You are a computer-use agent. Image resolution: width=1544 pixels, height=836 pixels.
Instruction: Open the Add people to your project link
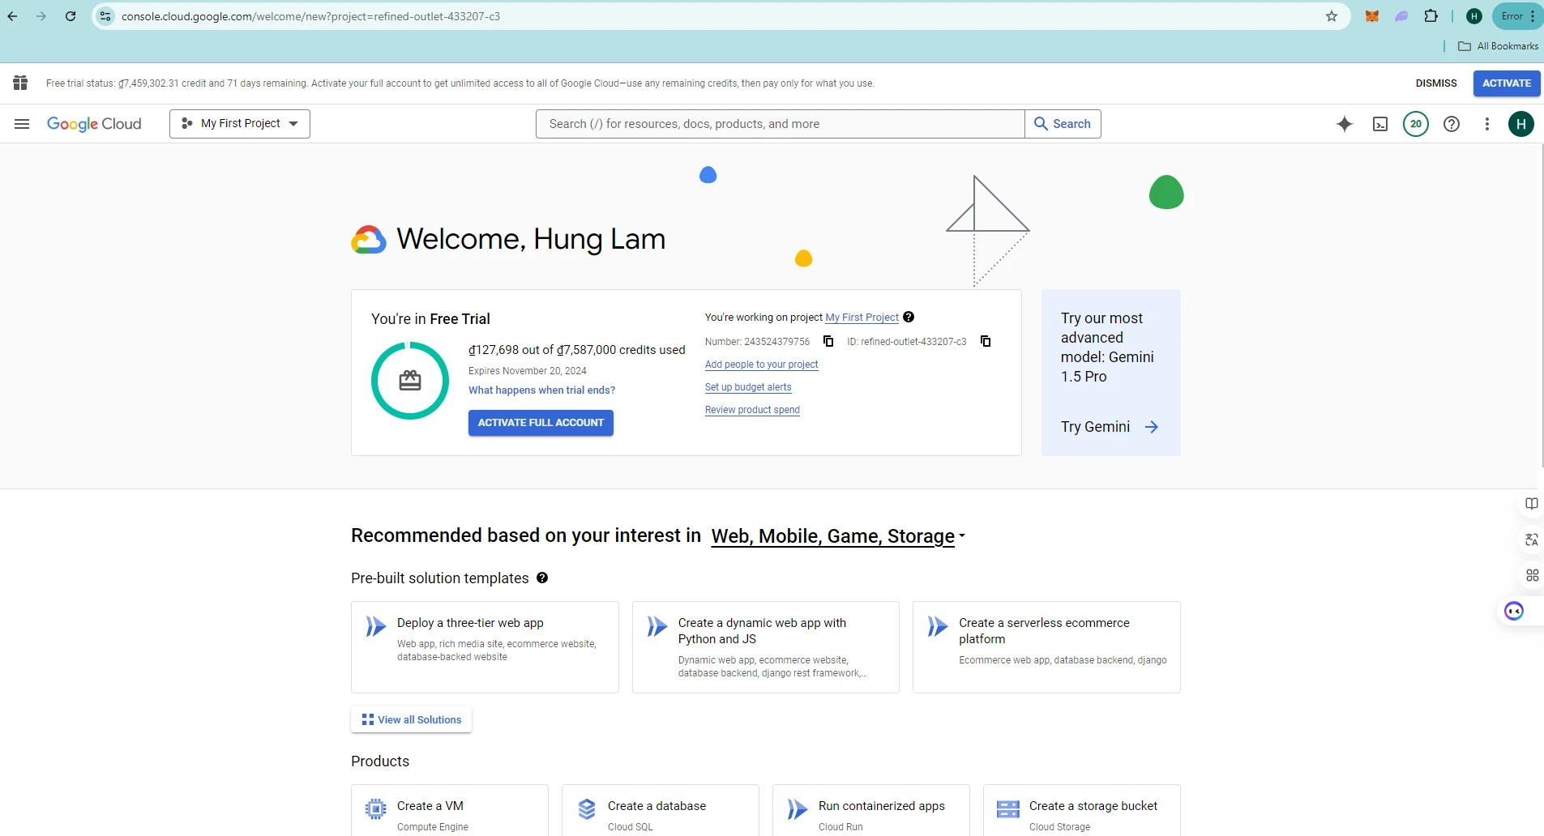[x=761, y=365]
